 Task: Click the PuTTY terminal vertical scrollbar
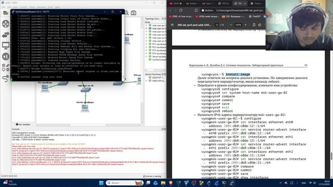coord(123,48)
